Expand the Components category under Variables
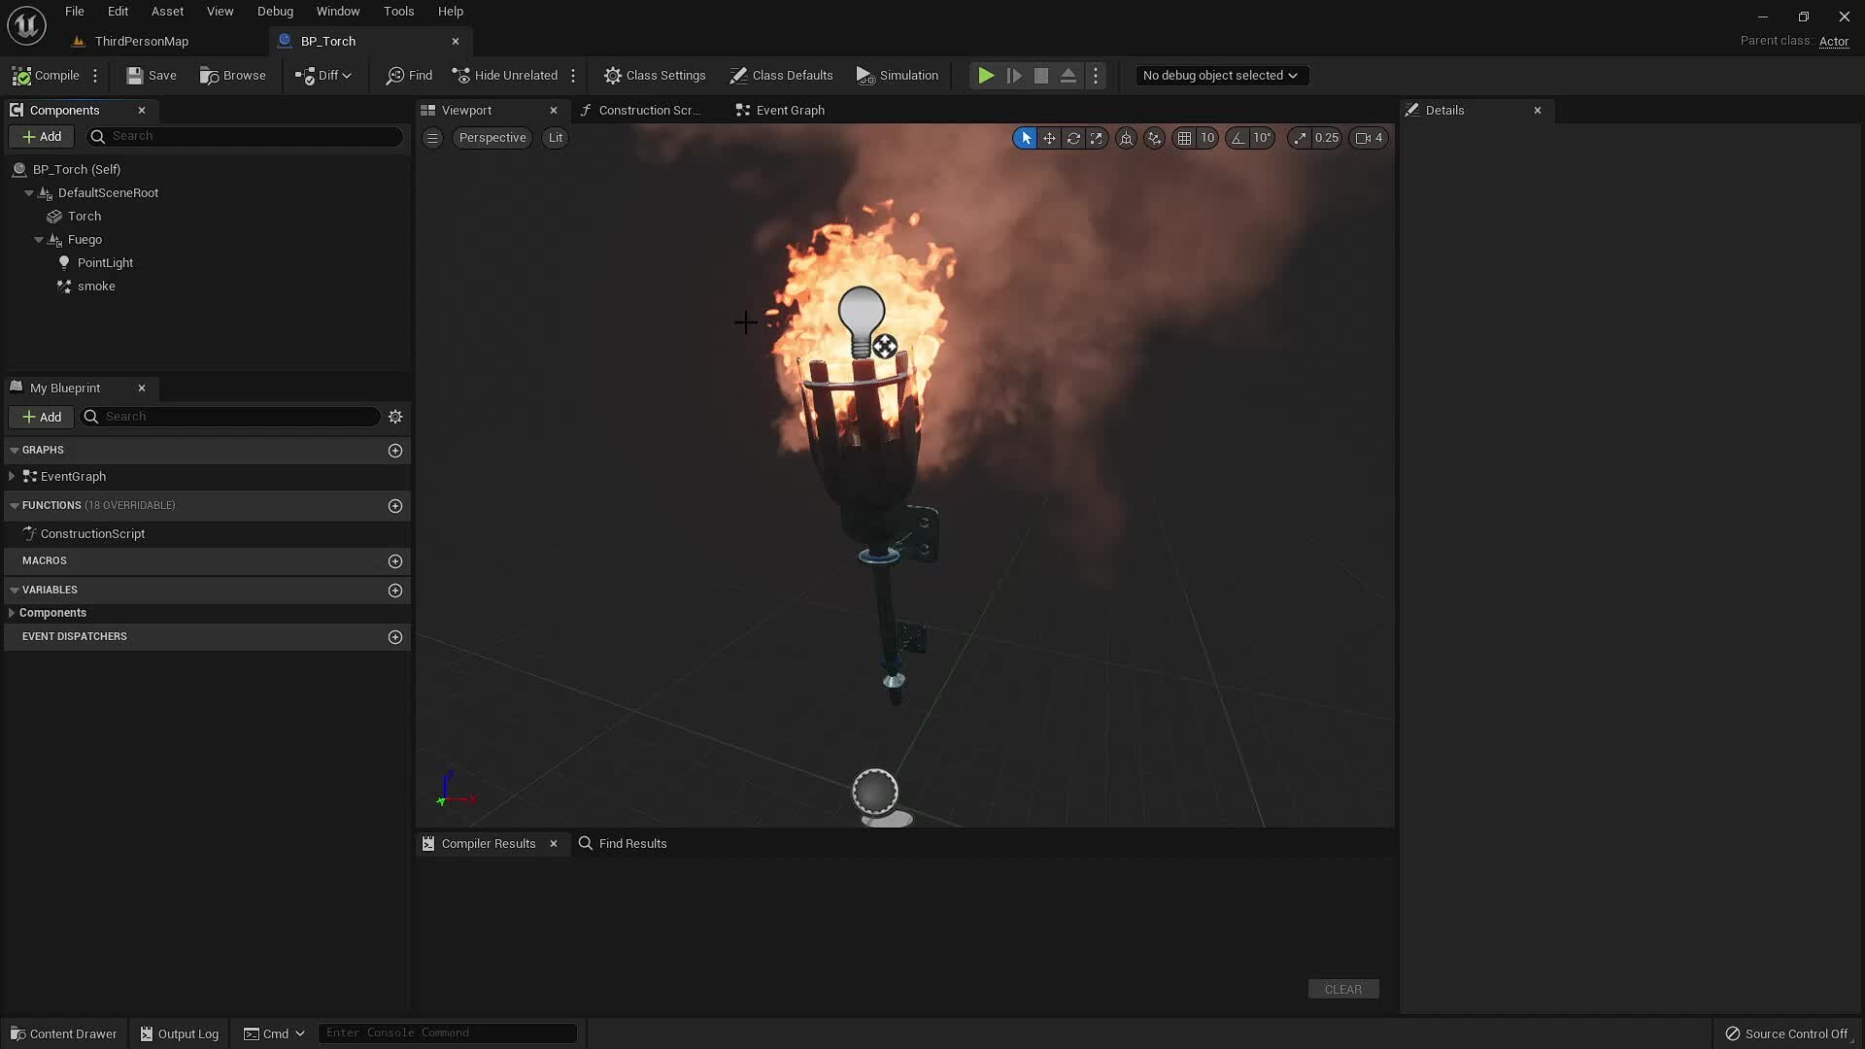This screenshot has height=1049, width=1865. click(x=12, y=612)
